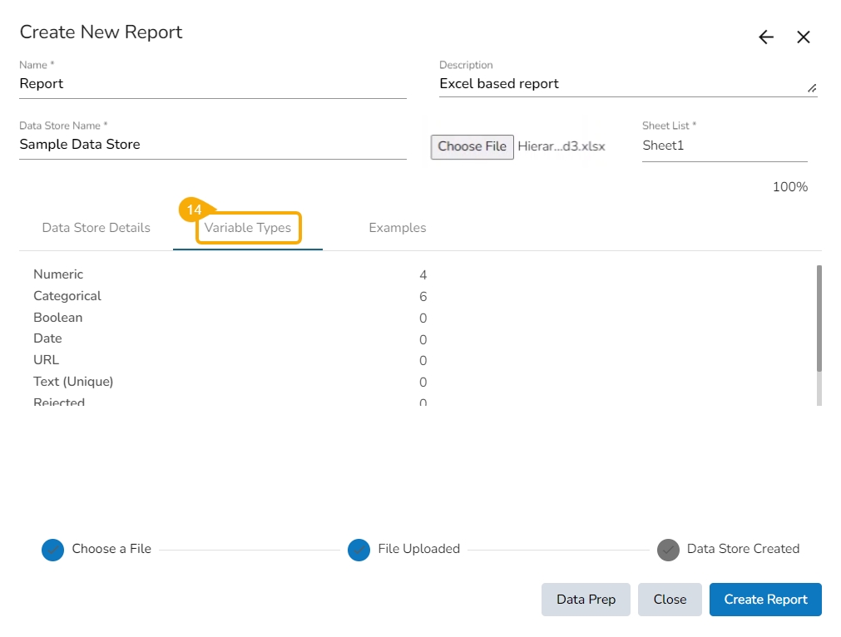Click the orange 14 step badge
Screen dimensions: 841x637
pyautogui.click(x=194, y=210)
